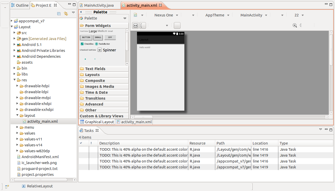Open the Text Fields palette section
335x191 pixels.
tap(104, 69)
